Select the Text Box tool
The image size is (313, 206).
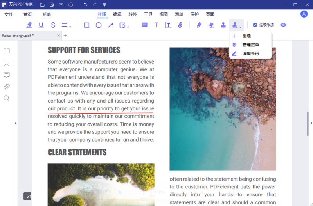(168, 25)
